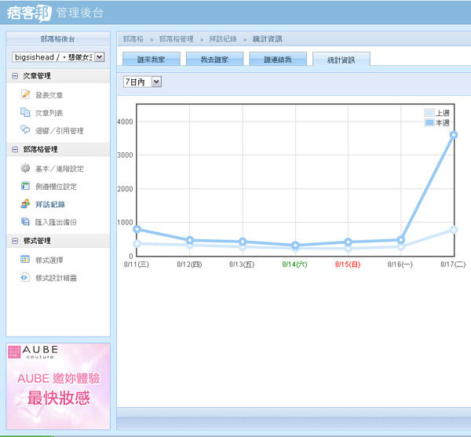Click the 文章列表 pages icon
Image resolution: width=471 pixels, height=437 pixels.
25,112
